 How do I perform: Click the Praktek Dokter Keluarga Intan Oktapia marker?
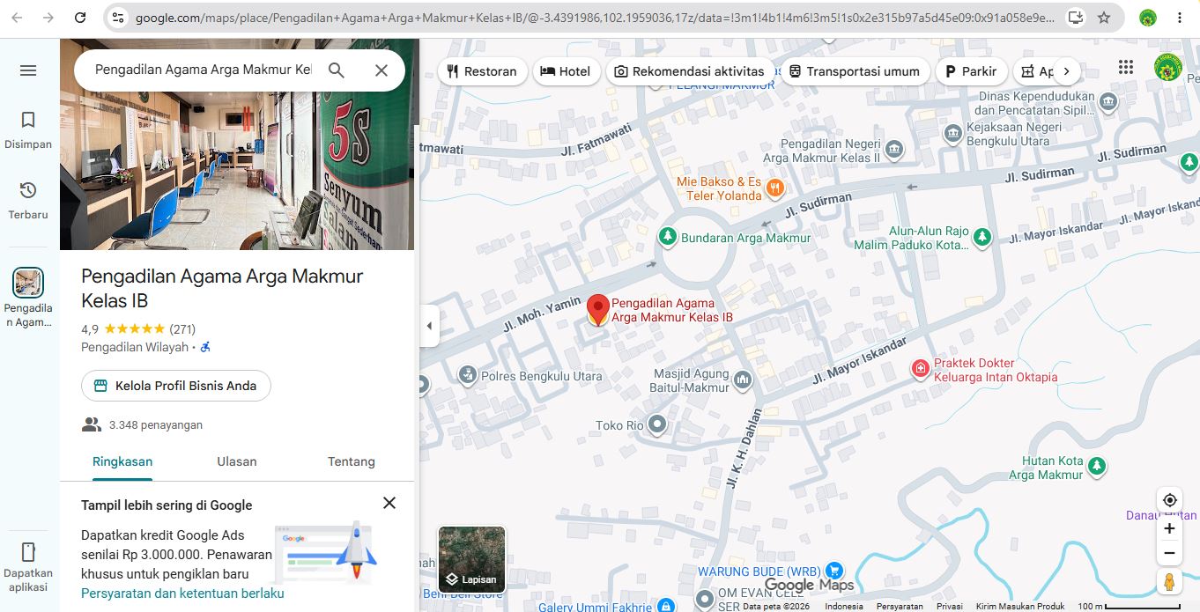[x=921, y=368]
